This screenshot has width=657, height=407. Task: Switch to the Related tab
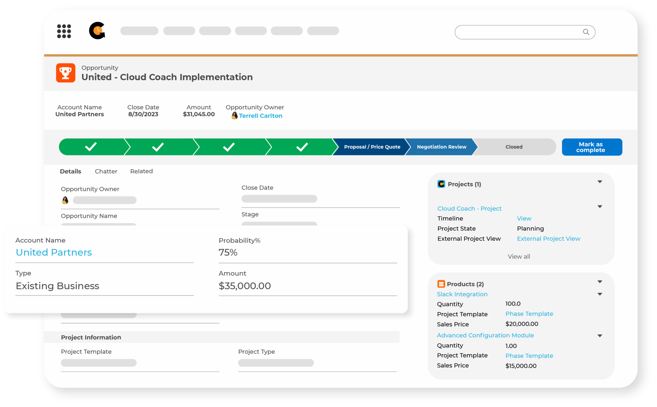point(141,171)
